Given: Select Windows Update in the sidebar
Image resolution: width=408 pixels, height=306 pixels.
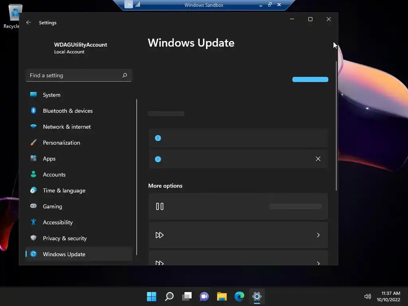Looking at the screenshot, I should 79,254.
